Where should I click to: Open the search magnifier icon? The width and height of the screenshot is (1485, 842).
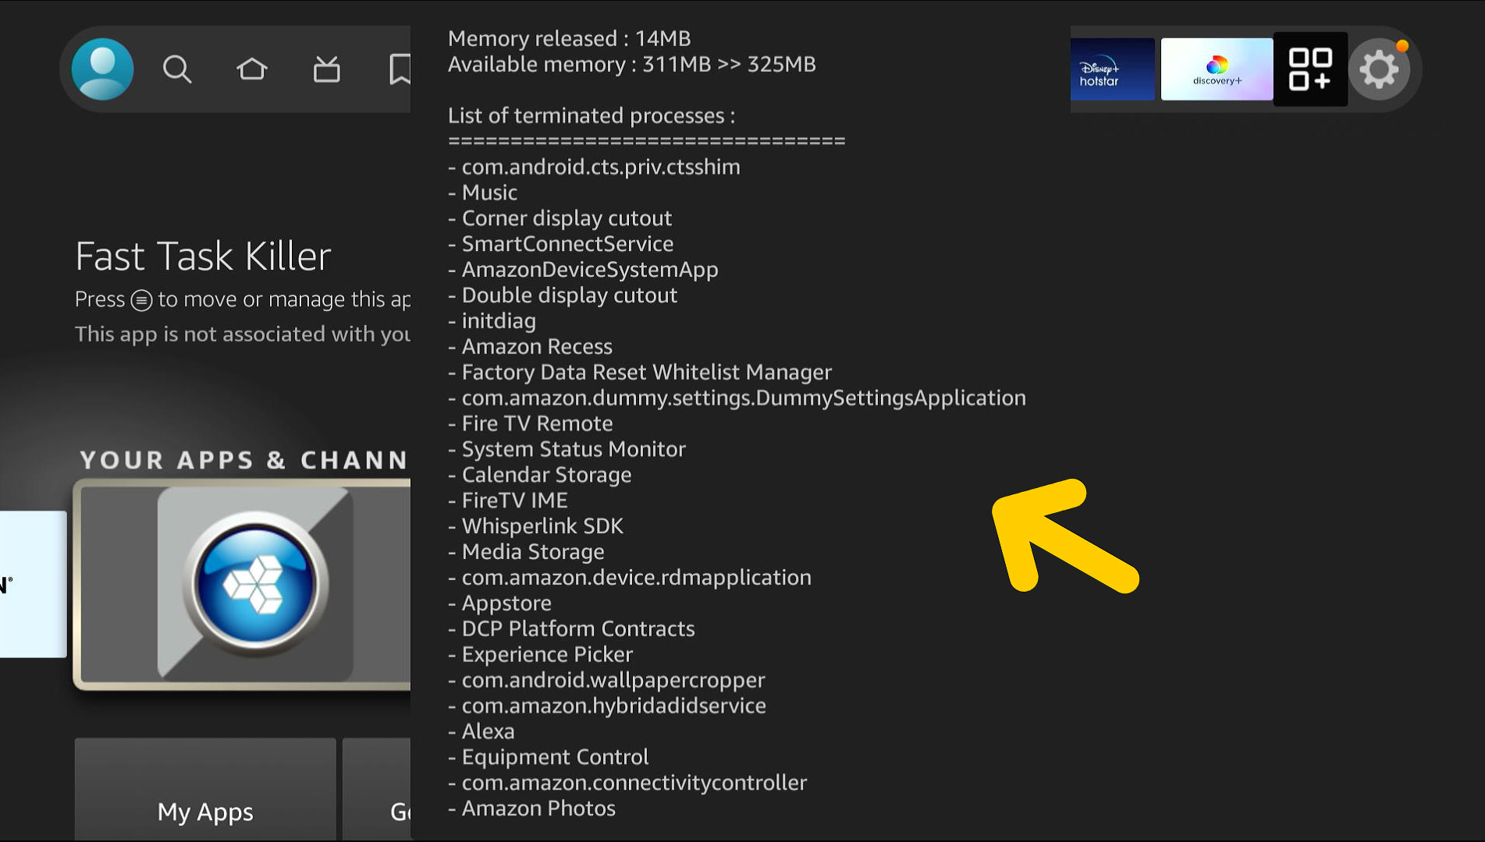pos(177,69)
